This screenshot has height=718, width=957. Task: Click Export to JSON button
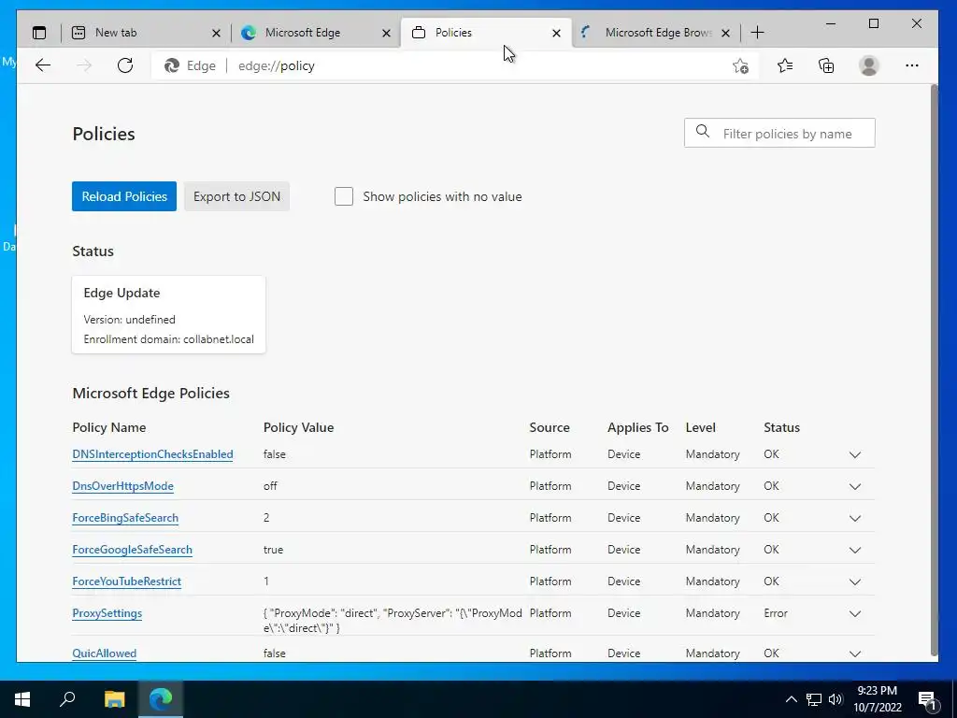pyautogui.click(x=236, y=196)
